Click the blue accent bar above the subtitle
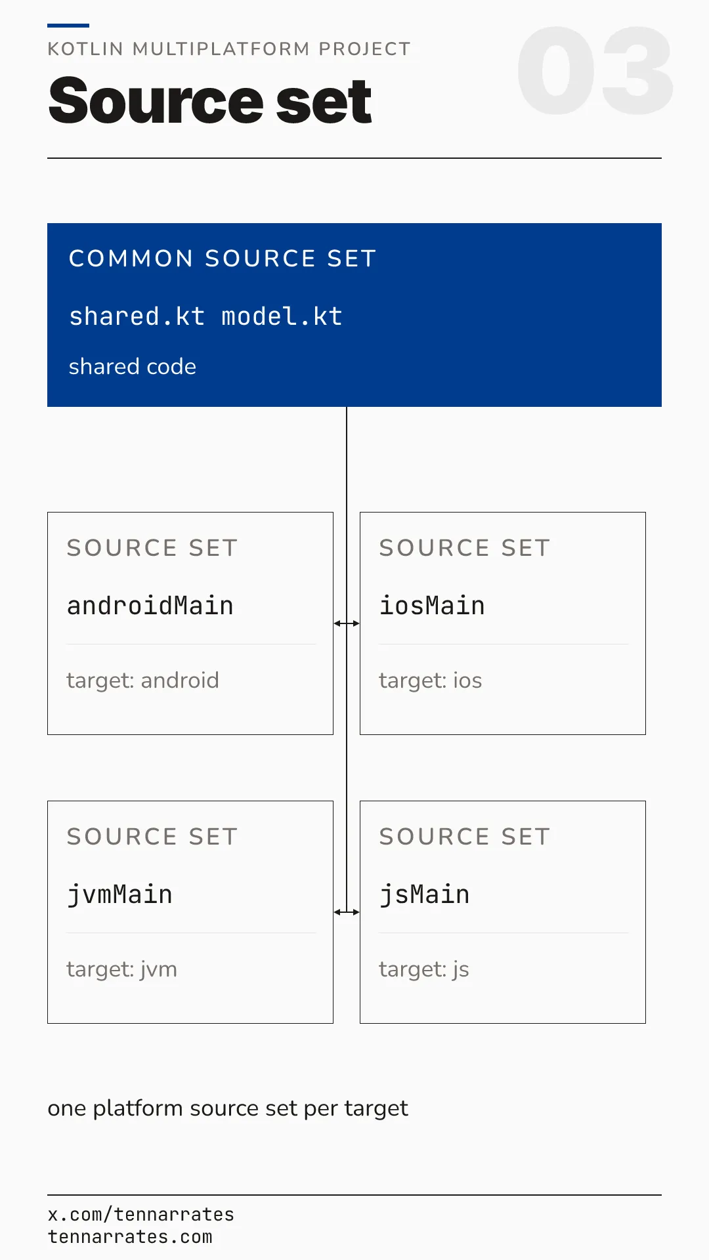Screen dimensions: 709x1260 68,26
